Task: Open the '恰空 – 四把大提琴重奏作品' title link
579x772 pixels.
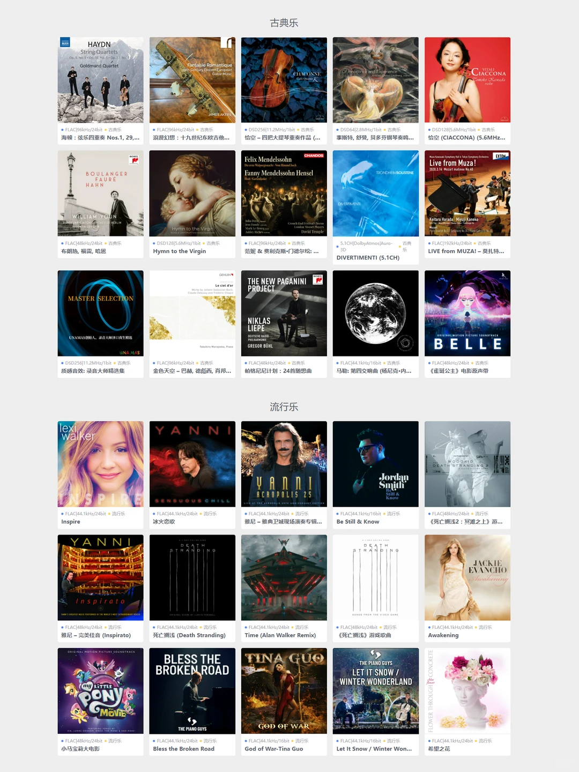Action: coord(283,138)
